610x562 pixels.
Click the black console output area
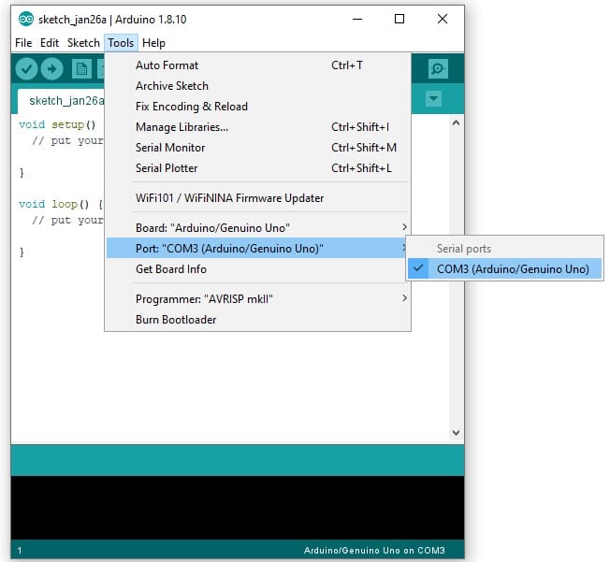[x=238, y=508]
